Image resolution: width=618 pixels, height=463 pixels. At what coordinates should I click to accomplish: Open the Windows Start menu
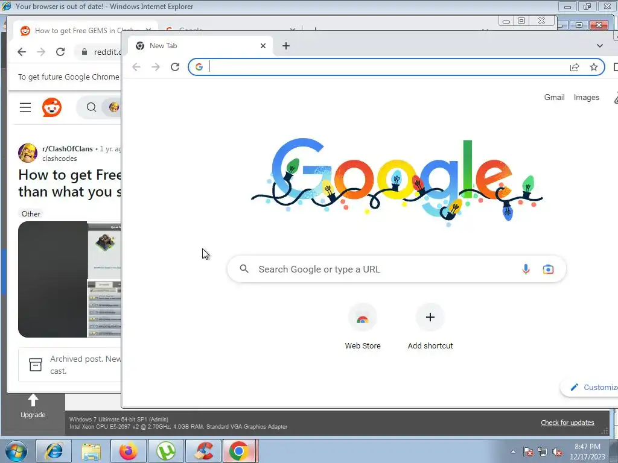pyautogui.click(x=16, y=451)
